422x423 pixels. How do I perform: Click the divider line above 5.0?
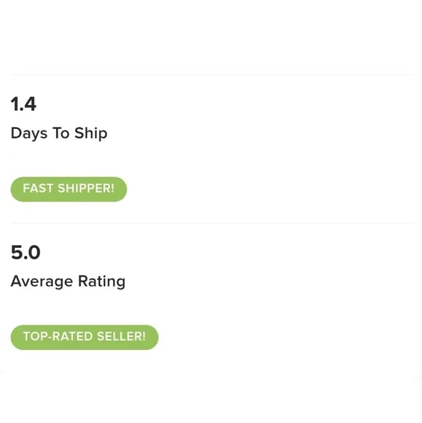pos(213,223)
